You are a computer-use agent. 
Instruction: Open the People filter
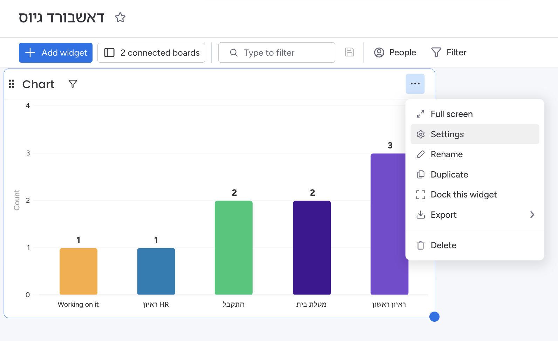click(x=395, y=53)
